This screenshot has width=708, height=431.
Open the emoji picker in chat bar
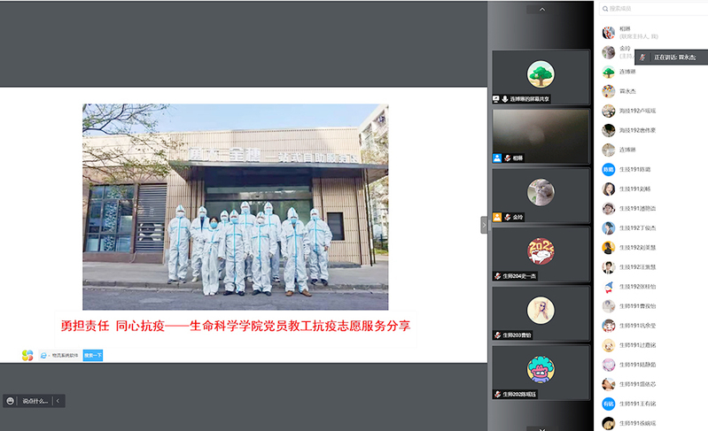click(x=10, y=401)
